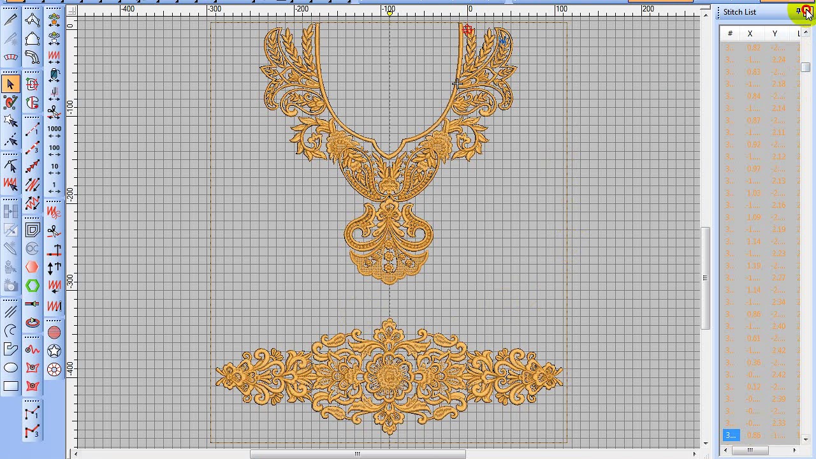Select the parallel lines tool

11,312
